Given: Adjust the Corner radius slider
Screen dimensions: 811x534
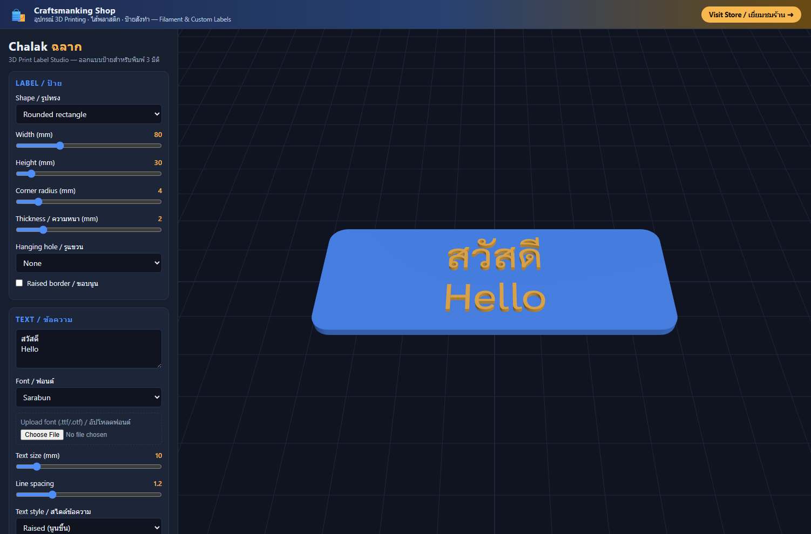Looking at the screenshot, I should [89, 202].
